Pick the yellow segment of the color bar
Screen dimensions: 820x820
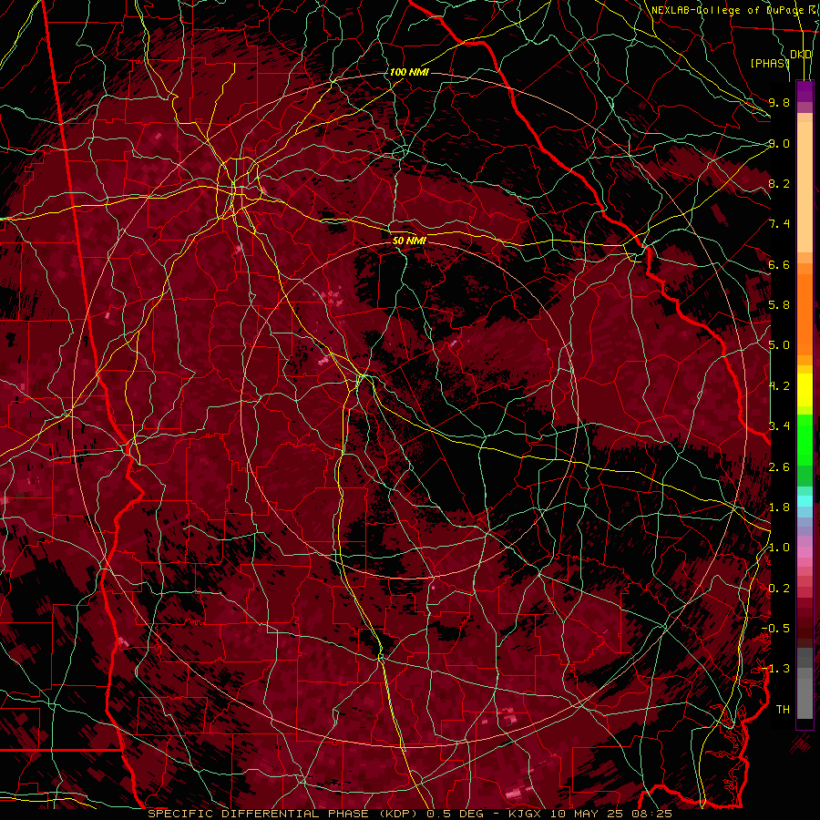click(x=805, y=390)
